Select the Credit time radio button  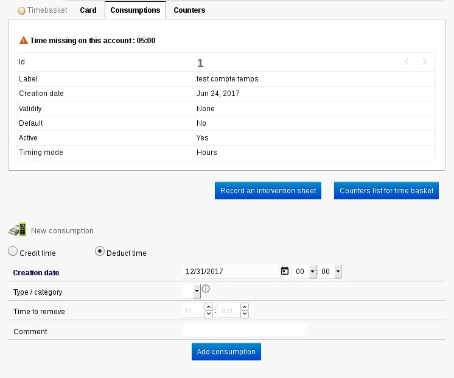[x=13, y=252]
